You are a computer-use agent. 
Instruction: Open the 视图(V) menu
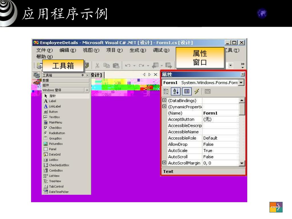click(x=91, y=50)
